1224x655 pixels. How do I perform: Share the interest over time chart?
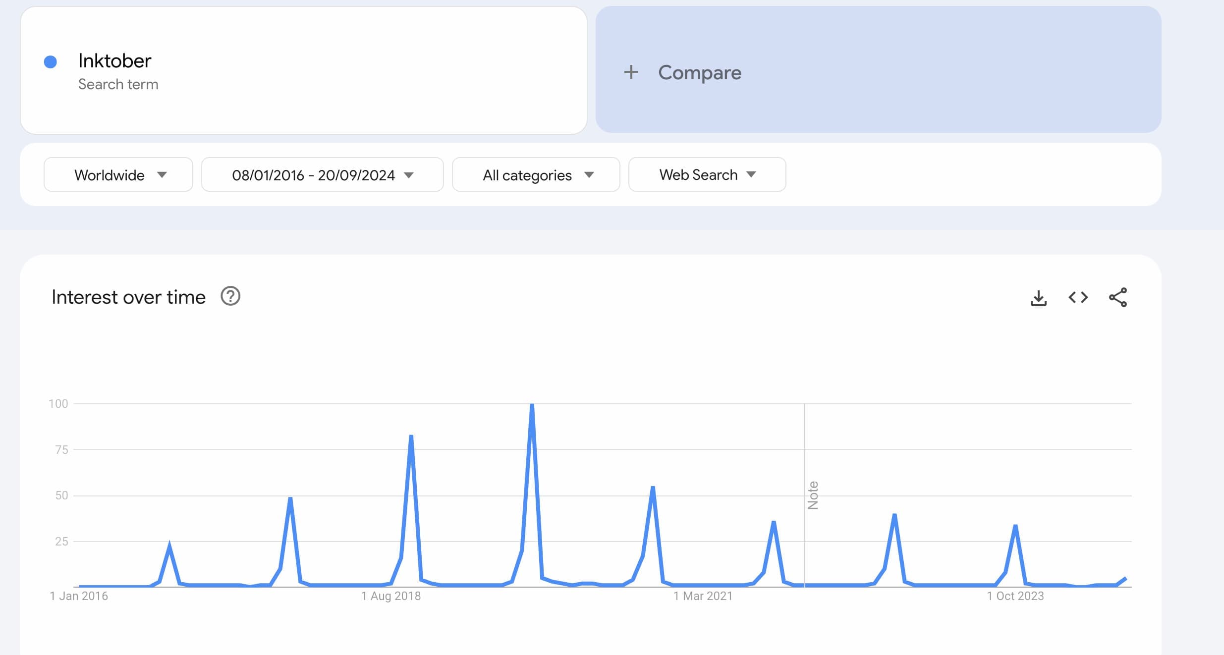click(x=1118, y=297)
